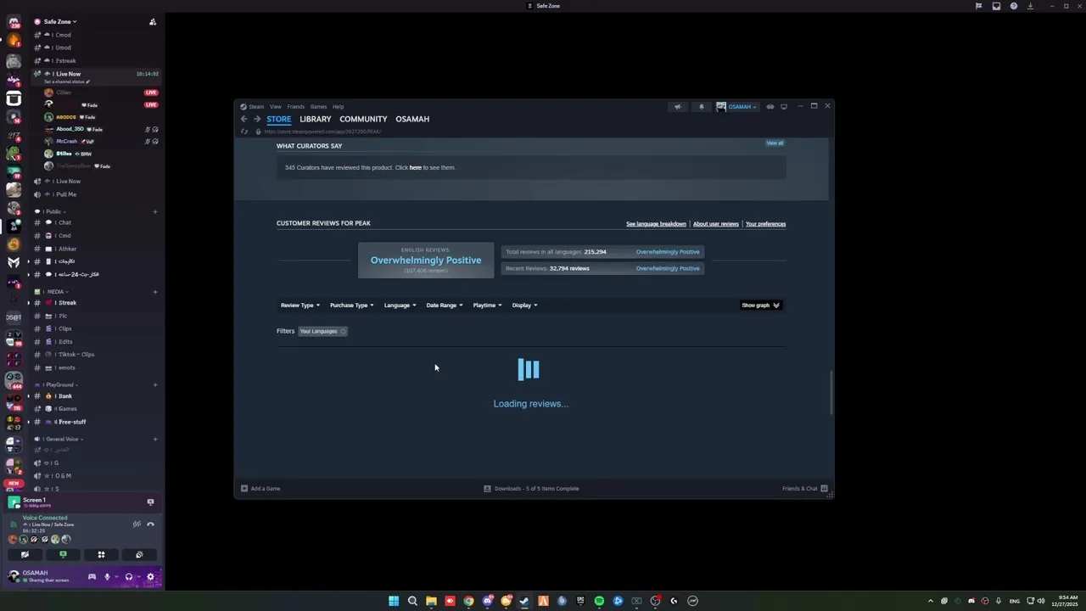Toggle screen sharing in Discord voice panel
Viewport: 1086px width, 611px height.
tap(63, 555)
